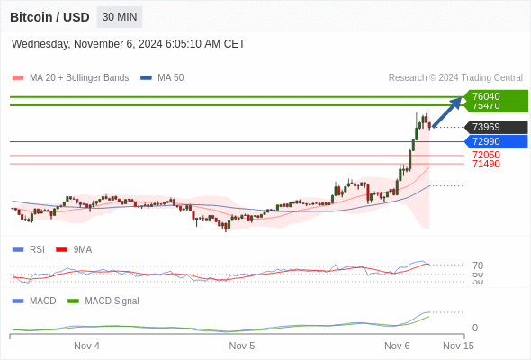The image size is (531, 360).
Task: Click the 30 MIN timeframe badge
Action: 120,17
